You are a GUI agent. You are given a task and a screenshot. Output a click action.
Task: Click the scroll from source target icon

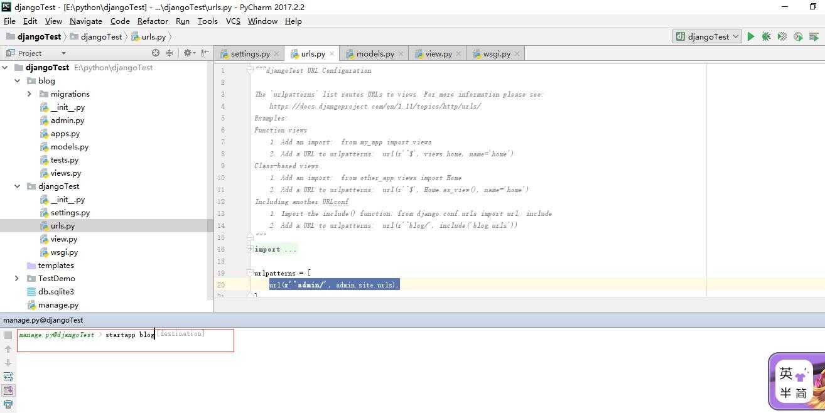156,53
